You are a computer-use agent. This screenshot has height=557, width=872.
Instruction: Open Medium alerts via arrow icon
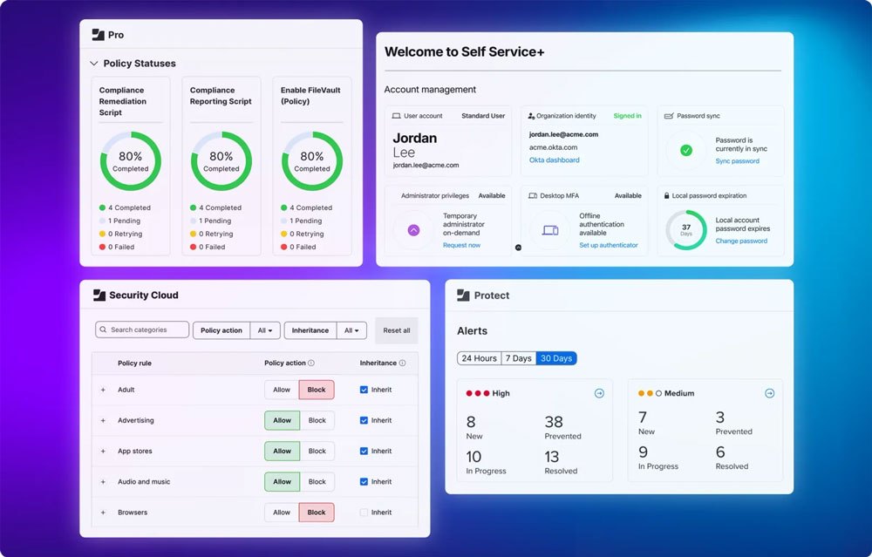(x=770, y=394)
